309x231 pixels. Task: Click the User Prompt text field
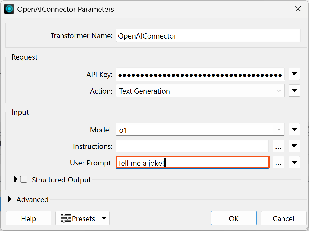coord(193,162)
